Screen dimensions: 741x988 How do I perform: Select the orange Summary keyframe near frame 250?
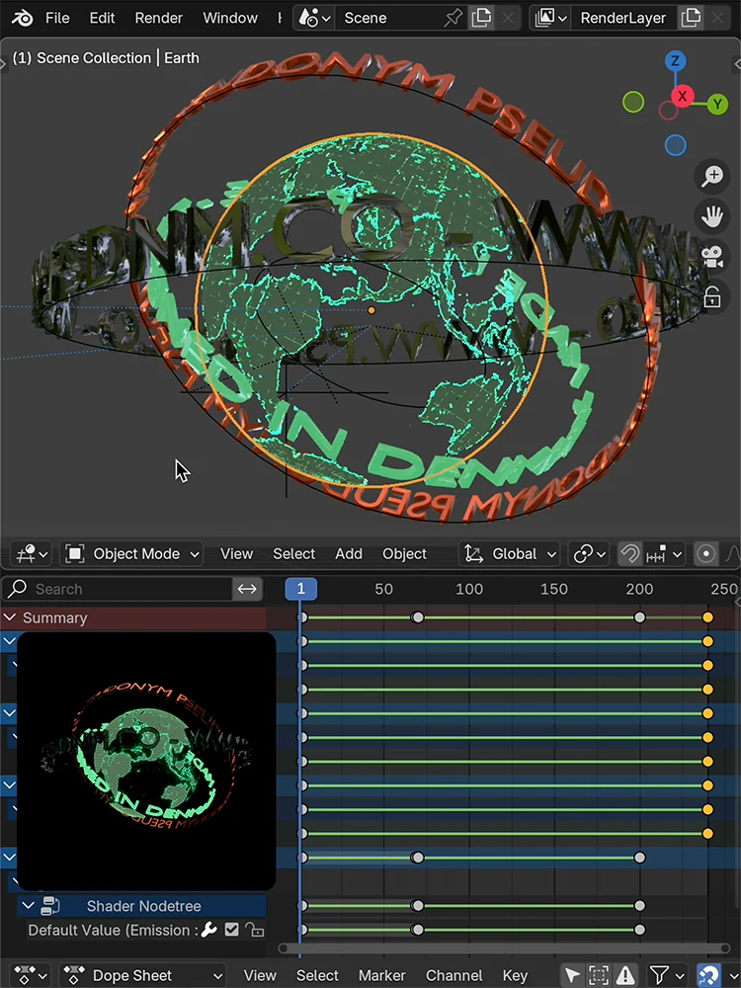(707, 617)
